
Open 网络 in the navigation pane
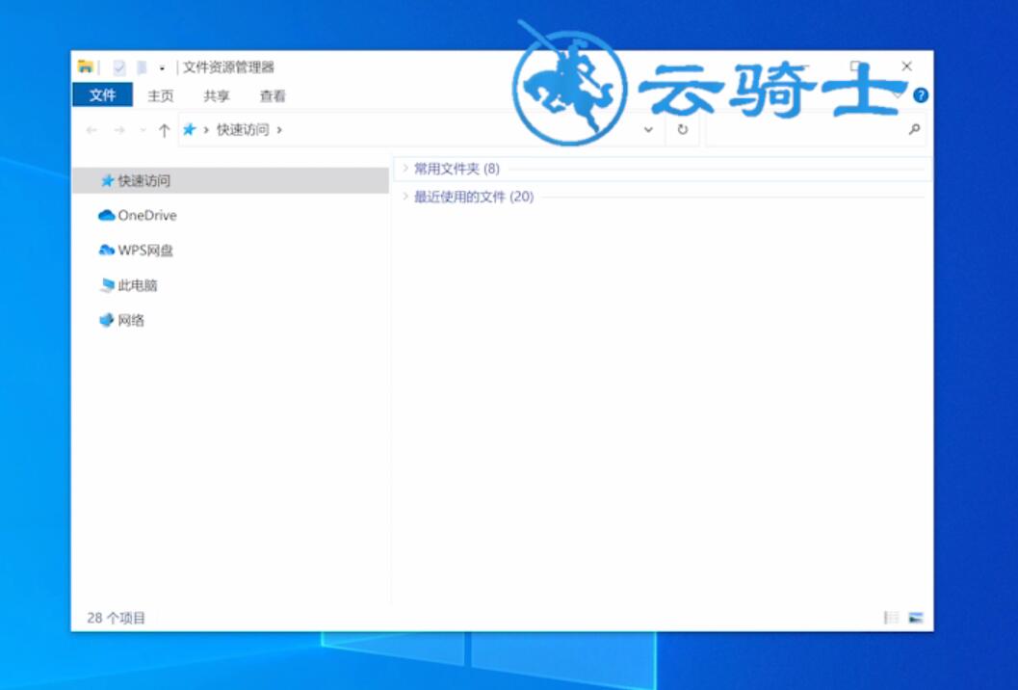pos(130,320)
